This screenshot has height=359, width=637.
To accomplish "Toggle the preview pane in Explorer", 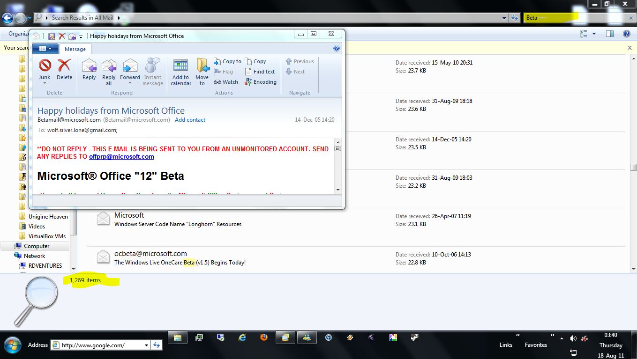I will [609, 34].
